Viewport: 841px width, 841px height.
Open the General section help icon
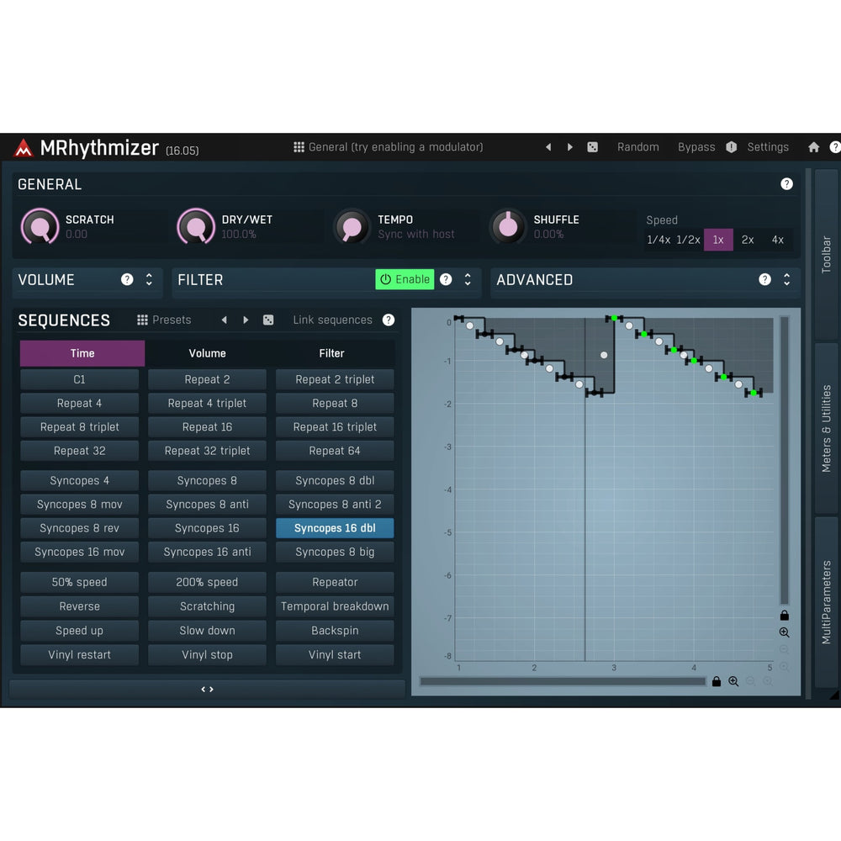pos(786,184)
